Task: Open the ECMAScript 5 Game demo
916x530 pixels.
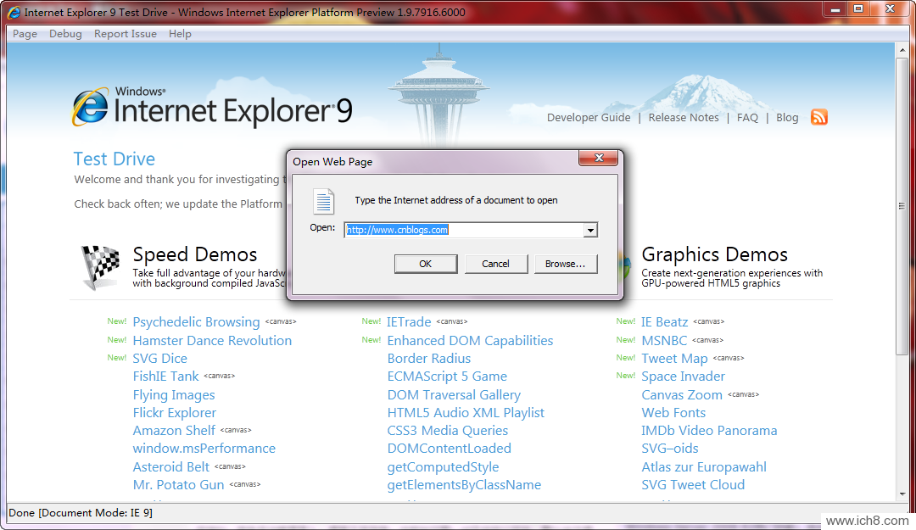Action: point(447,377)
